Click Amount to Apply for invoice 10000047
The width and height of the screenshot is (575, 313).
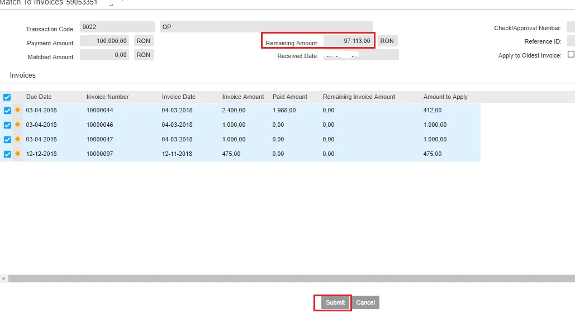coord(435,139)
